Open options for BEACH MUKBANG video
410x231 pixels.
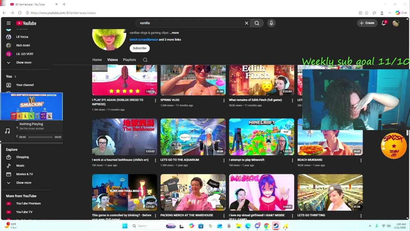[361, 160]
